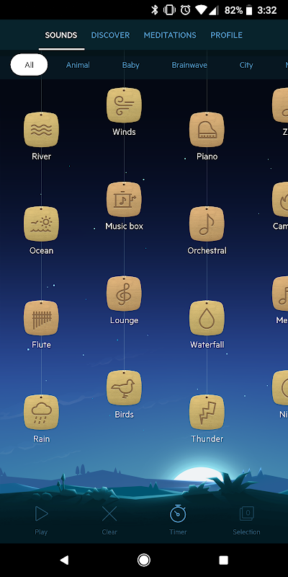Select the Thunder lightning icon
The height and width of the screenshot is (577, 288).
[207, 412]
